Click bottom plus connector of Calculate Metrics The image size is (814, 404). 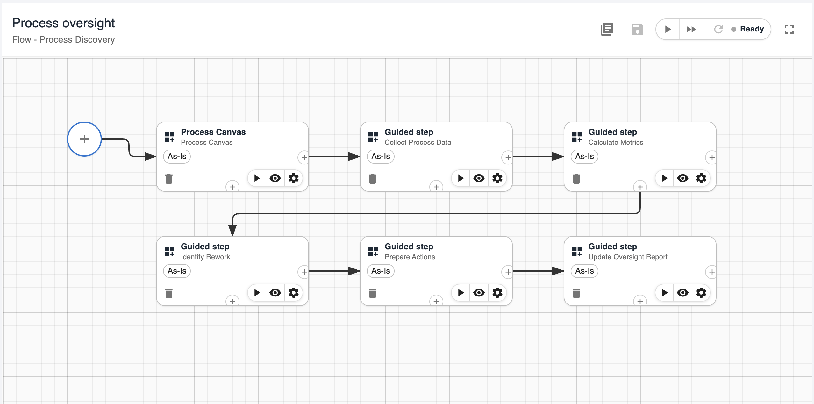[x=640, y=187]
